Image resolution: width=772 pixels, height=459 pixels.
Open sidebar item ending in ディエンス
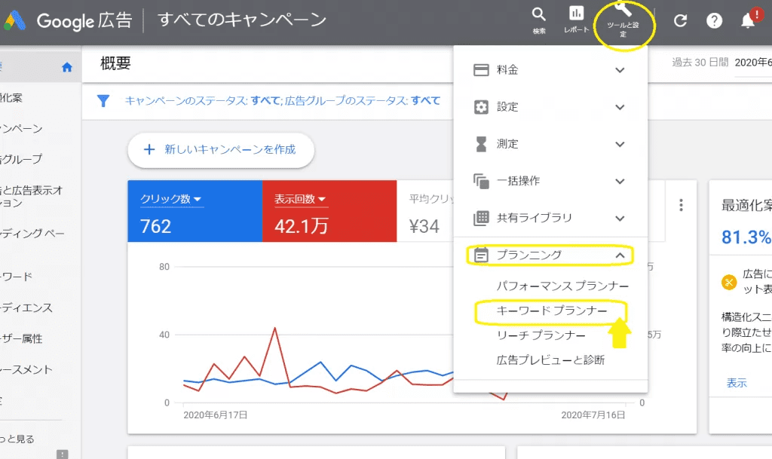click(26, 308)
